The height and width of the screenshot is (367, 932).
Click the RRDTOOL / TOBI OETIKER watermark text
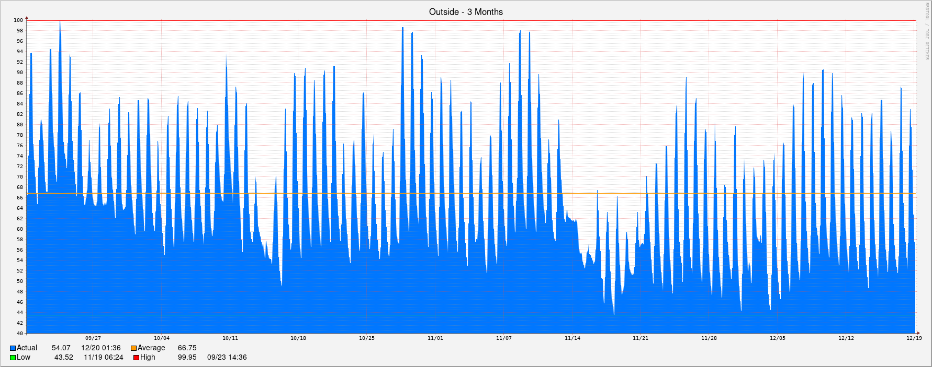(927, 31)
